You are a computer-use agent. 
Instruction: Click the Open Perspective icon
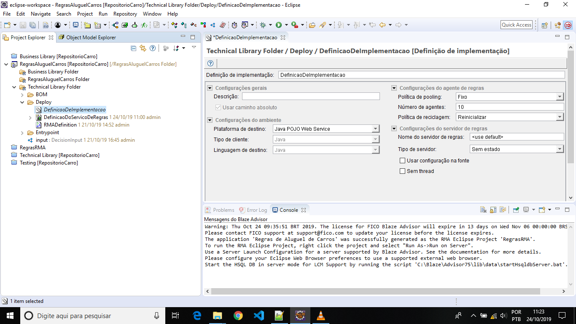pos(544,25)
